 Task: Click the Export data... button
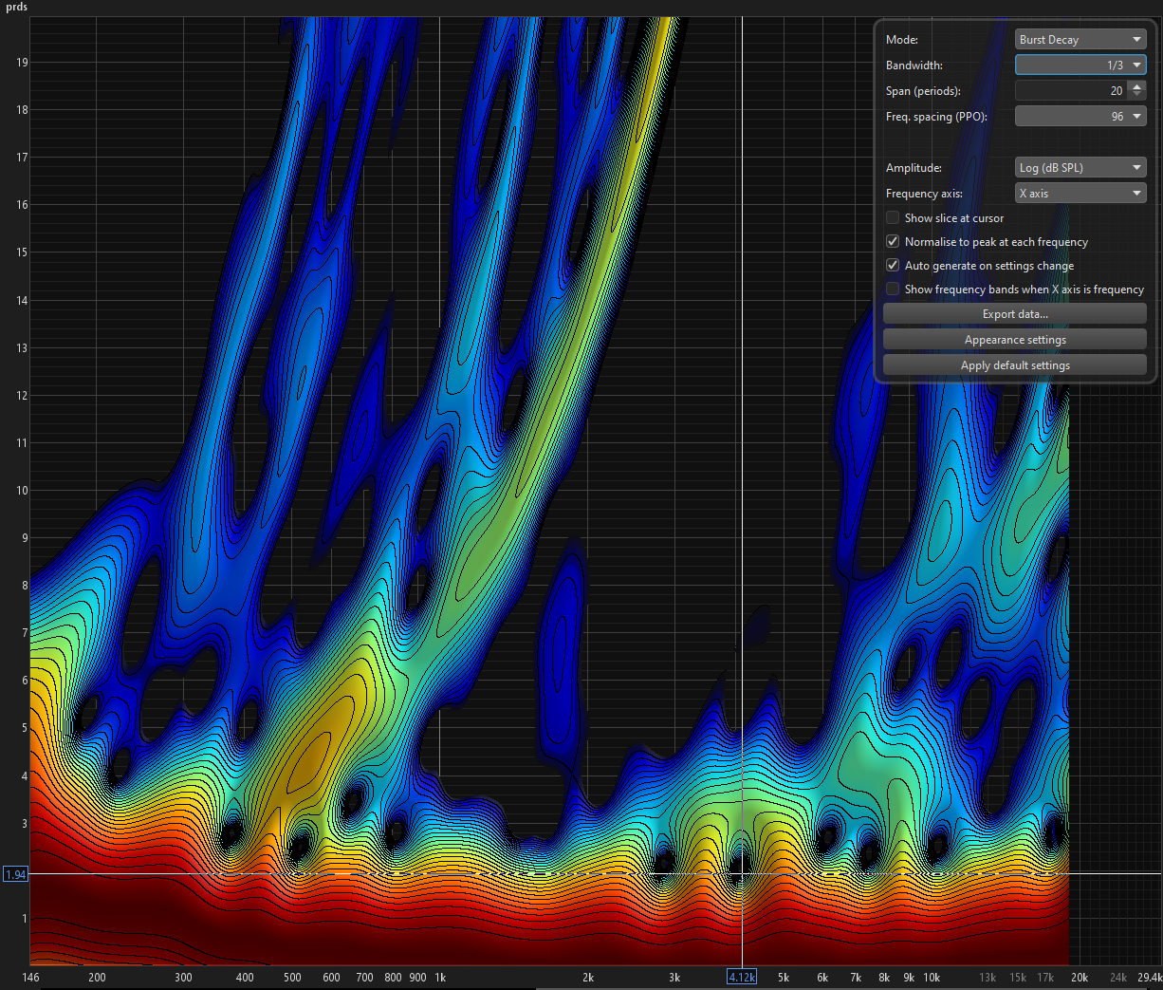[1015, 314]
